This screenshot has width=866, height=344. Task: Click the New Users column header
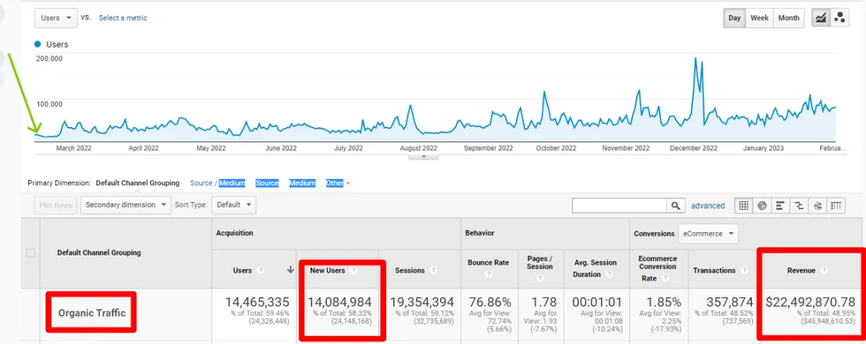328,270
